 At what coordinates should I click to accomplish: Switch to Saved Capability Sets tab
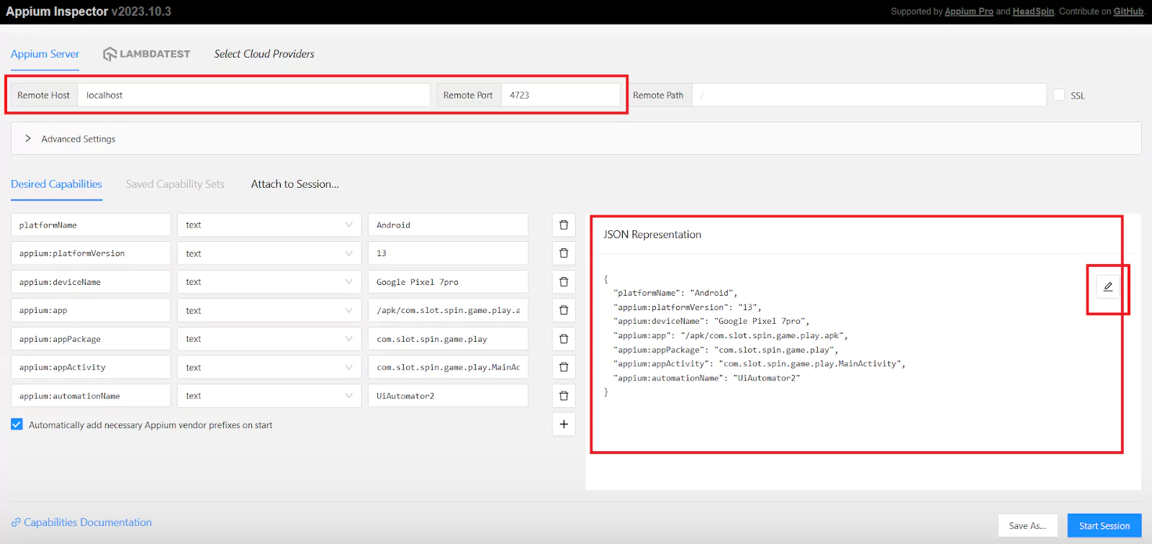175,184
